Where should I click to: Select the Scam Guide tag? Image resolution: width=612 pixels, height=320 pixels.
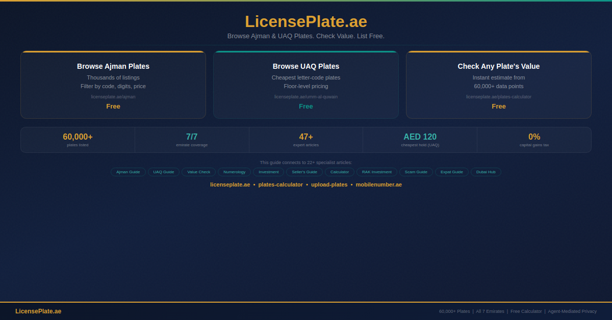point(416,172)
